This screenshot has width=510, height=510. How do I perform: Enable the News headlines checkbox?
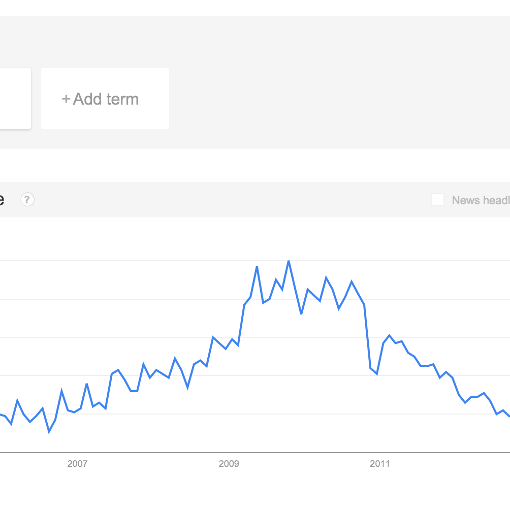pyautogui.click(x=438, y=200)
